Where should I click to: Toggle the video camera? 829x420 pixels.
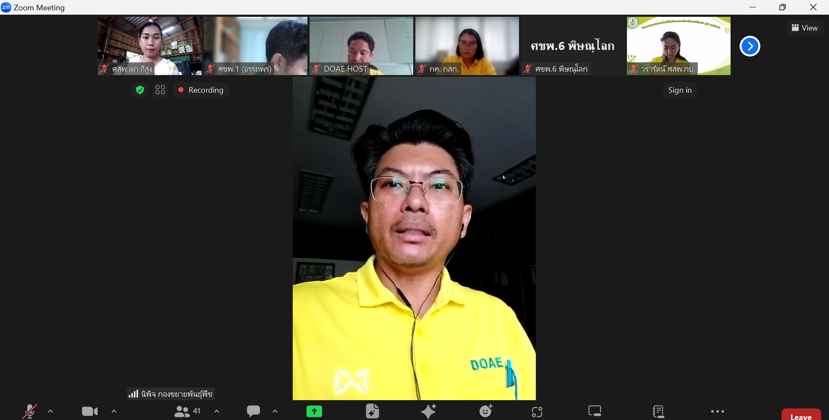[90, 411]
